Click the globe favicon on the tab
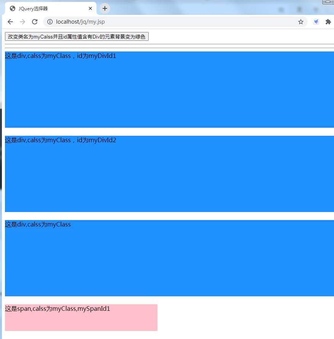The width and height of the screenshot is (334, 339). pos(13,8)
